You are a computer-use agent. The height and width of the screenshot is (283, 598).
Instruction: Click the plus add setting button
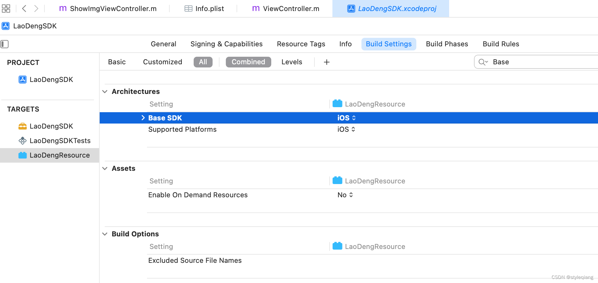pos(327,62)
